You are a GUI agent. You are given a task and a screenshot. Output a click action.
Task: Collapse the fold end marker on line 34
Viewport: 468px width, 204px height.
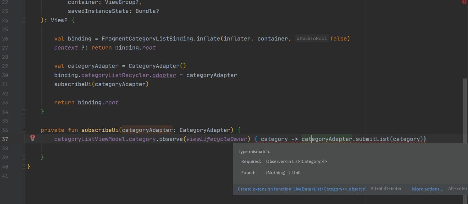(24, 111)
